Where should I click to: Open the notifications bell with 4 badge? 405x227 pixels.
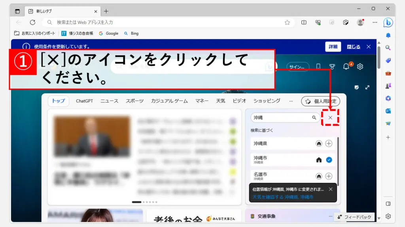pos(346,67)
